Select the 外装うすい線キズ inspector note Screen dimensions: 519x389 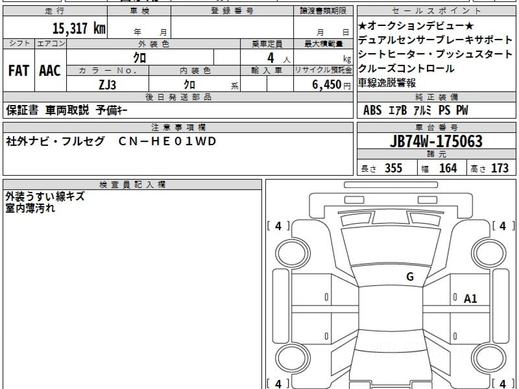[45, 197]
